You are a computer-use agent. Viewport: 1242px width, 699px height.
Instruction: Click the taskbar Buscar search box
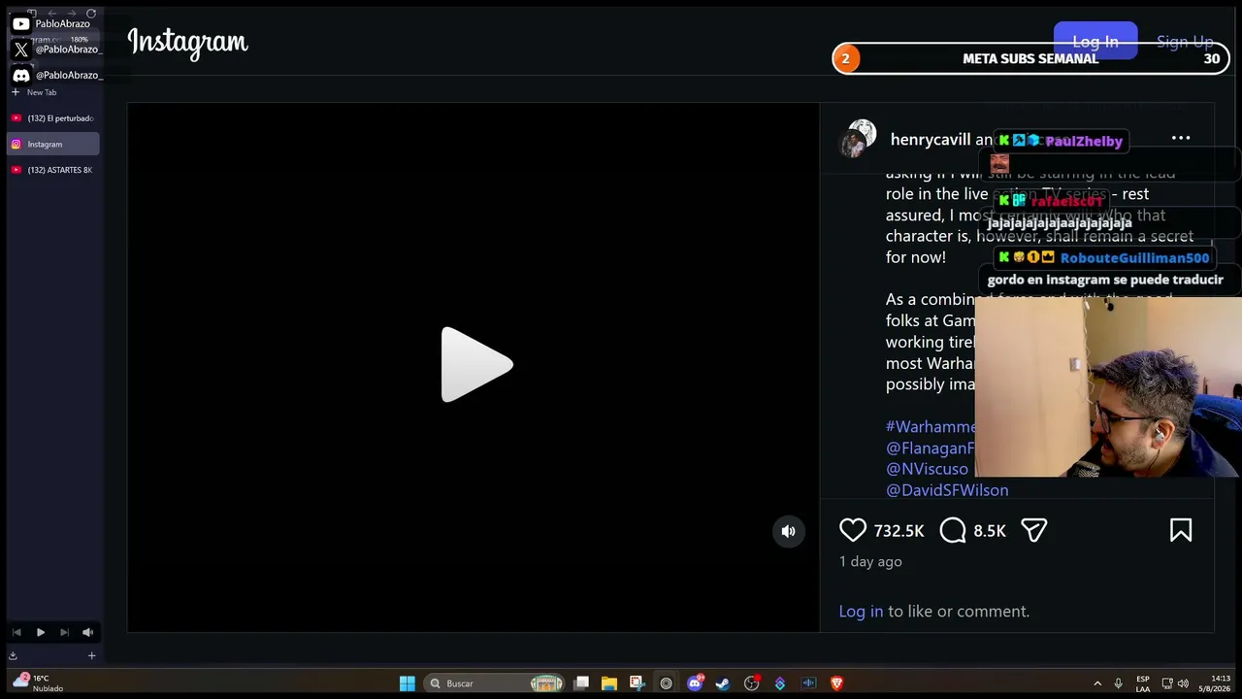pyautogui.click(x=496, y=683)
